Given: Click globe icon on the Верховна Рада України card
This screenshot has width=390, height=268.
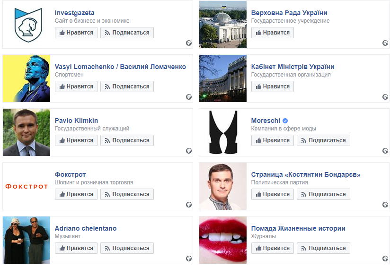Looking at the screenshot, I should click(x=385, y=43).
